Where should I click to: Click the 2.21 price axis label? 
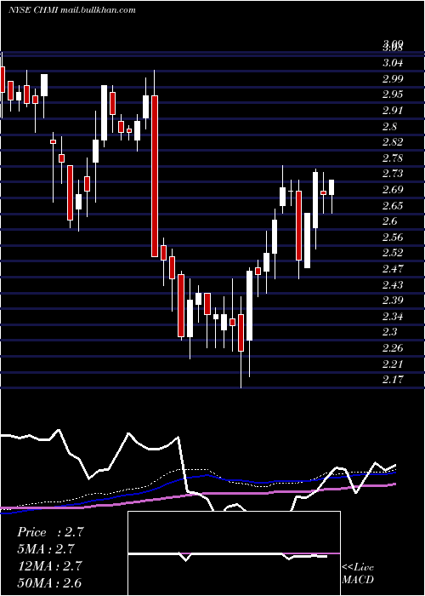393,364
